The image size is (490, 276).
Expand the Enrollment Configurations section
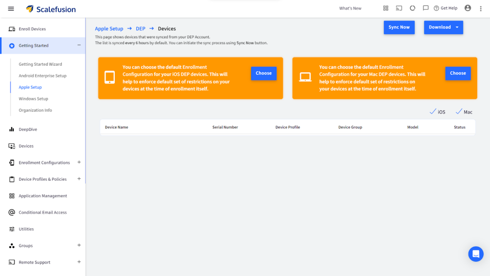coord(79,162)
